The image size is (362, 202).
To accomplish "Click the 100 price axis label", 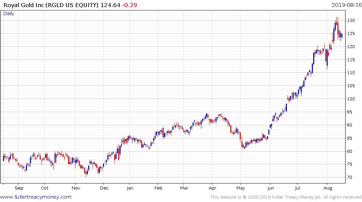I will (351, 99).
